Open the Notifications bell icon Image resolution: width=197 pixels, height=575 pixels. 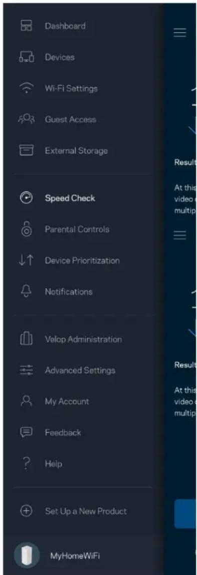[26, 293]
